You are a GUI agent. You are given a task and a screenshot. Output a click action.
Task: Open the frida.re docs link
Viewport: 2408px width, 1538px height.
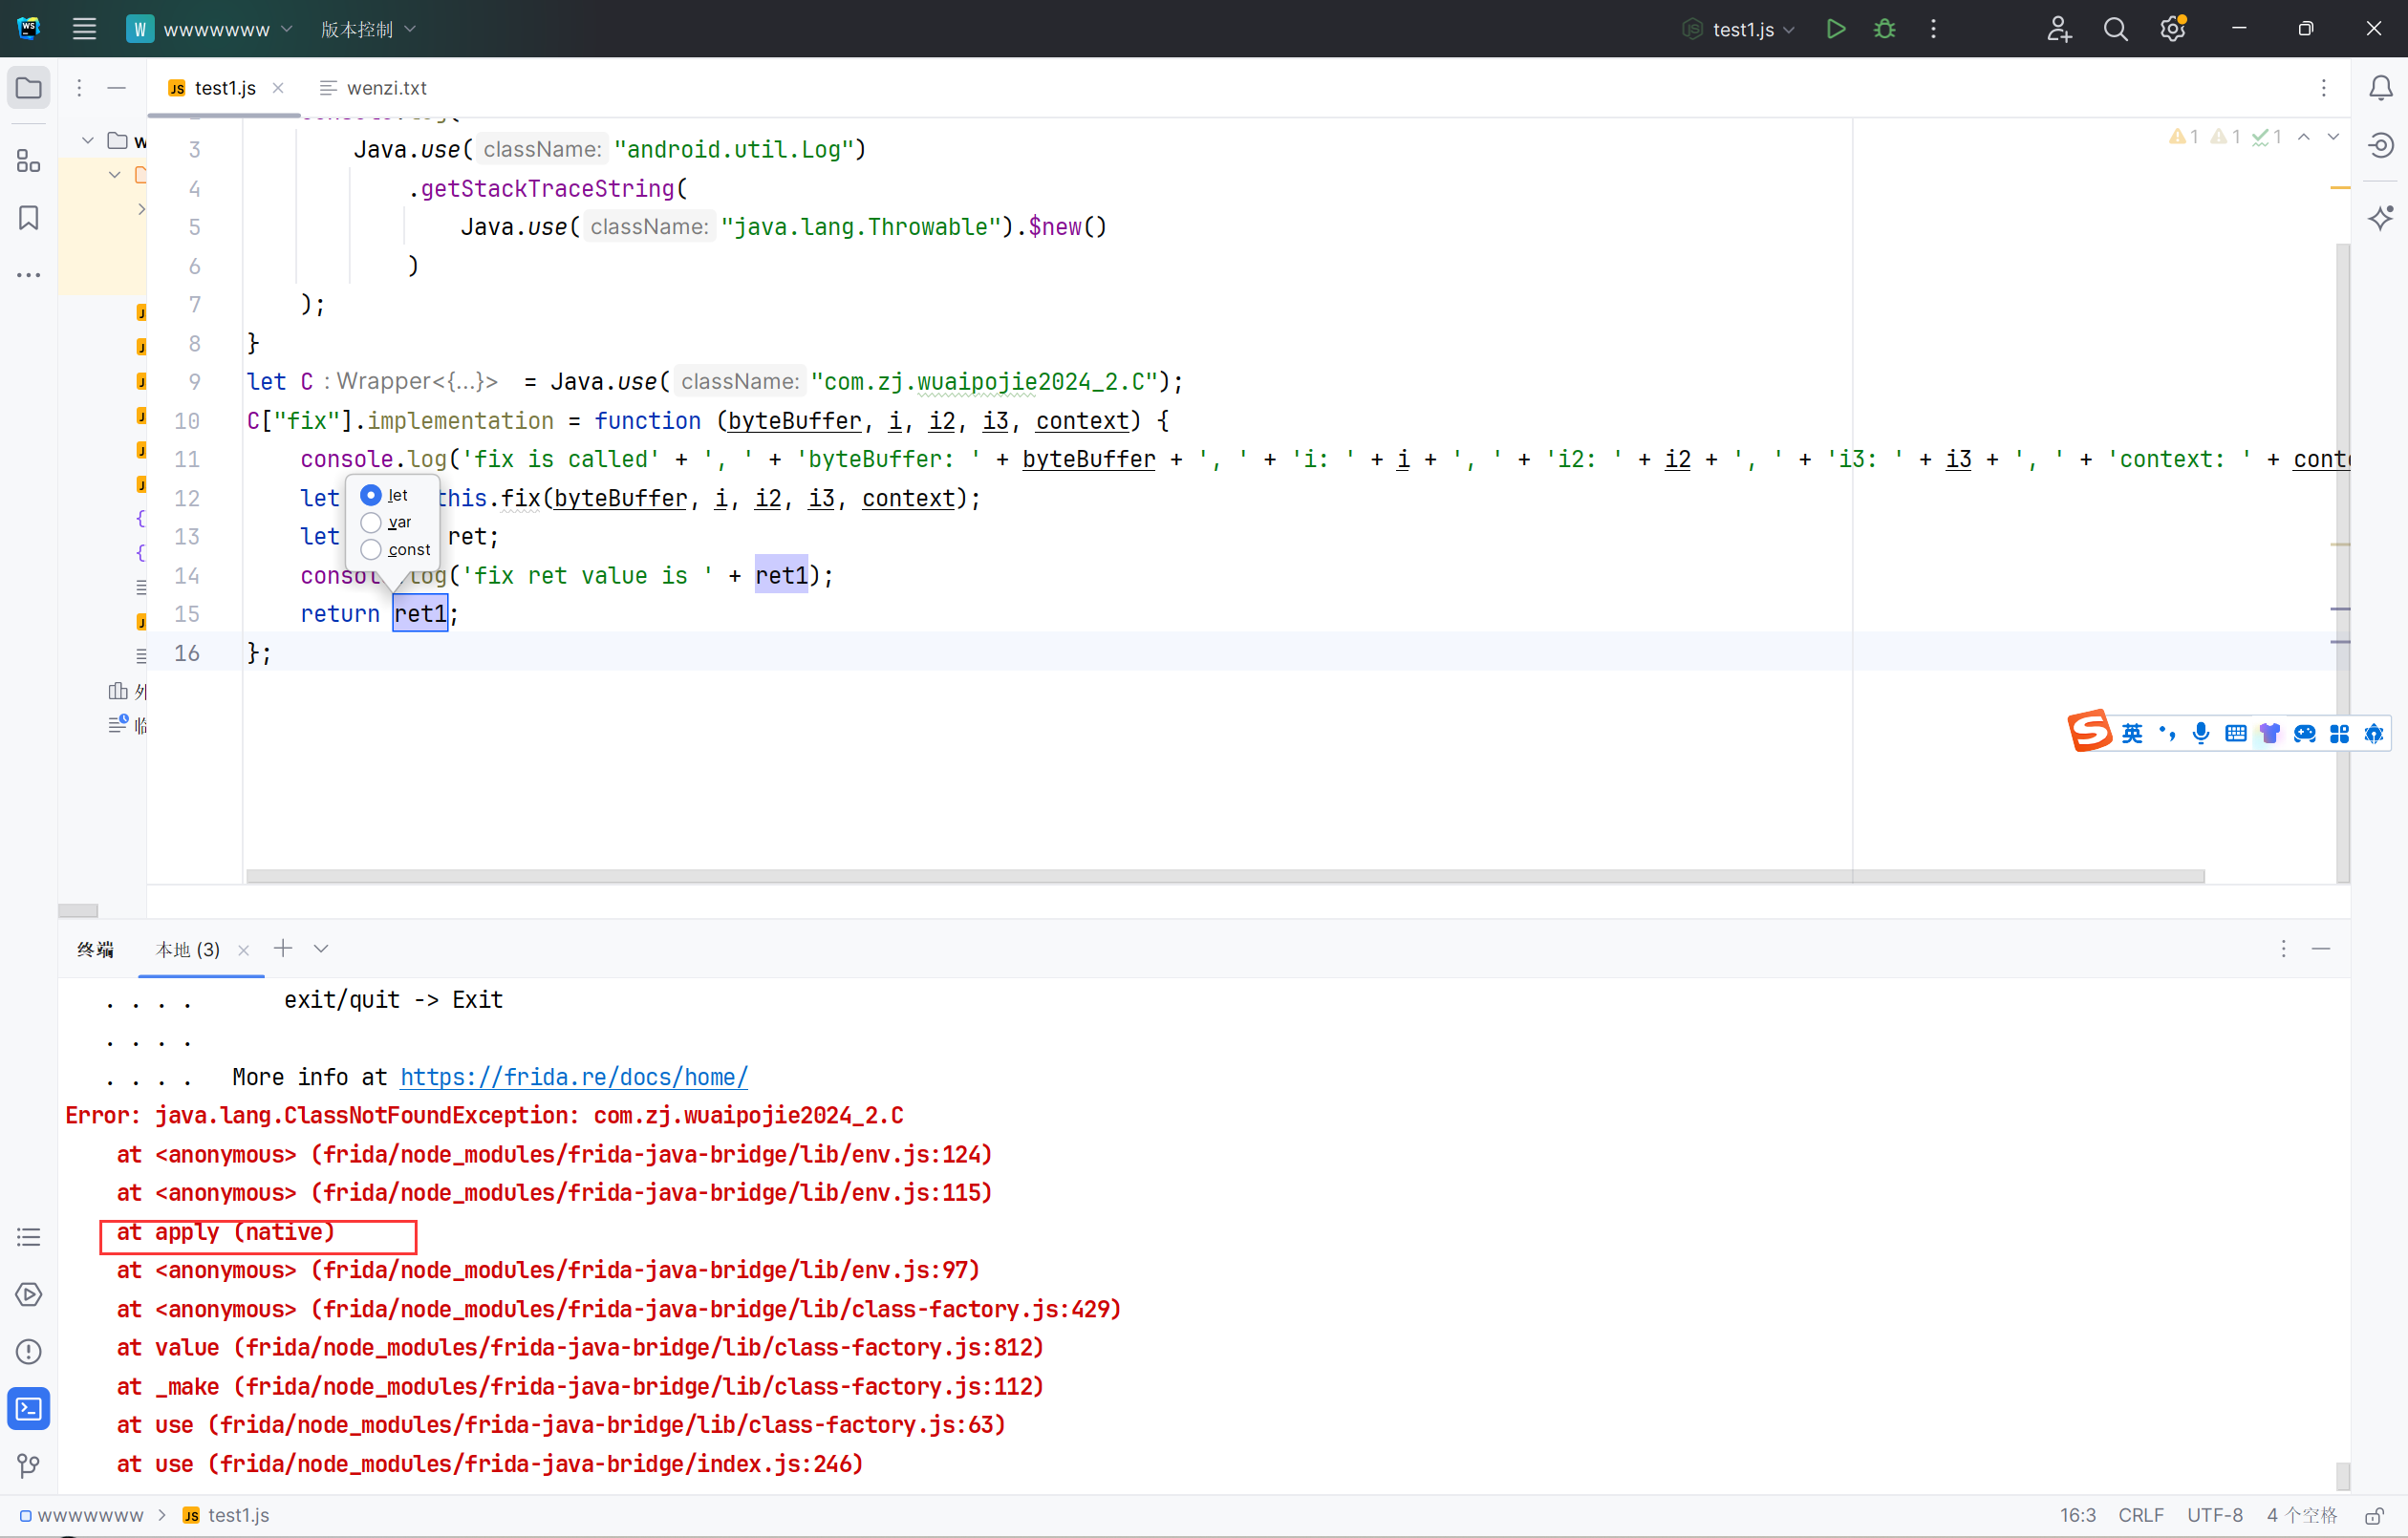point(574,1077)
